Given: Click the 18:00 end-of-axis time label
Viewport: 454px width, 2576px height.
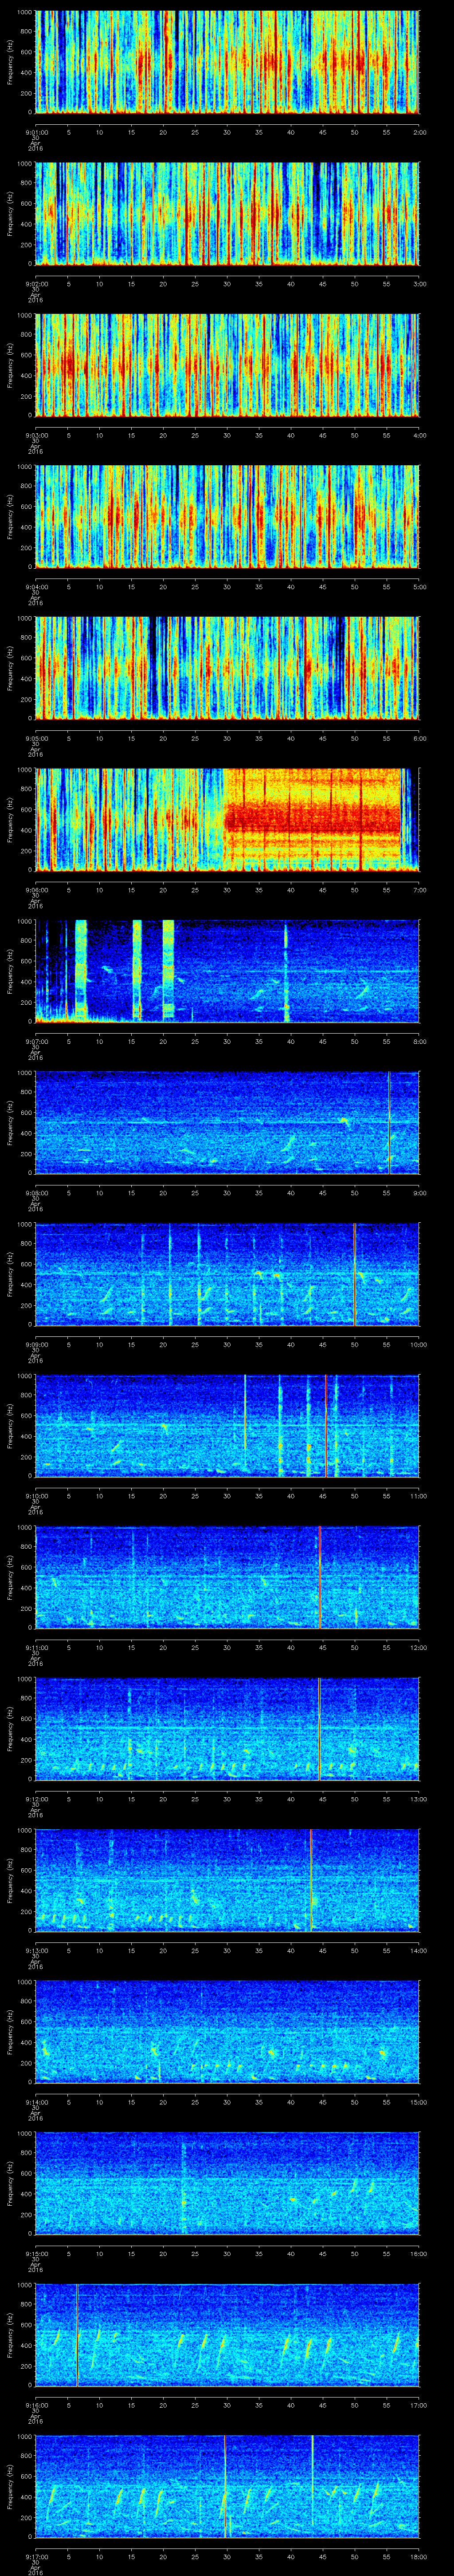Looking at the screenshot, I should point(418,2556).
